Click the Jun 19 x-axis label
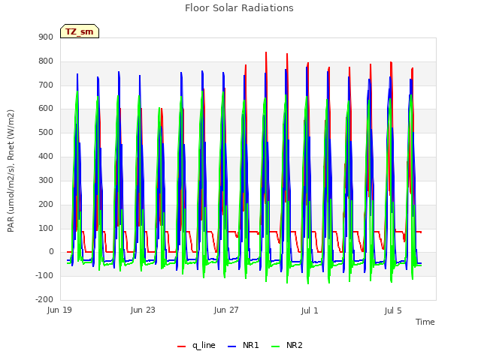Image resolution: width=481 pixels, height=360 pixels. coord(59,310)
